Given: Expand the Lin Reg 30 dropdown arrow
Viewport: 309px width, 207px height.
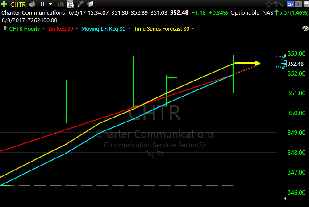Looking at the screenshot, I should [77, 29].
